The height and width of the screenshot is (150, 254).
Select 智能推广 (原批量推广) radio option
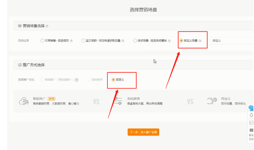point(42,80)
